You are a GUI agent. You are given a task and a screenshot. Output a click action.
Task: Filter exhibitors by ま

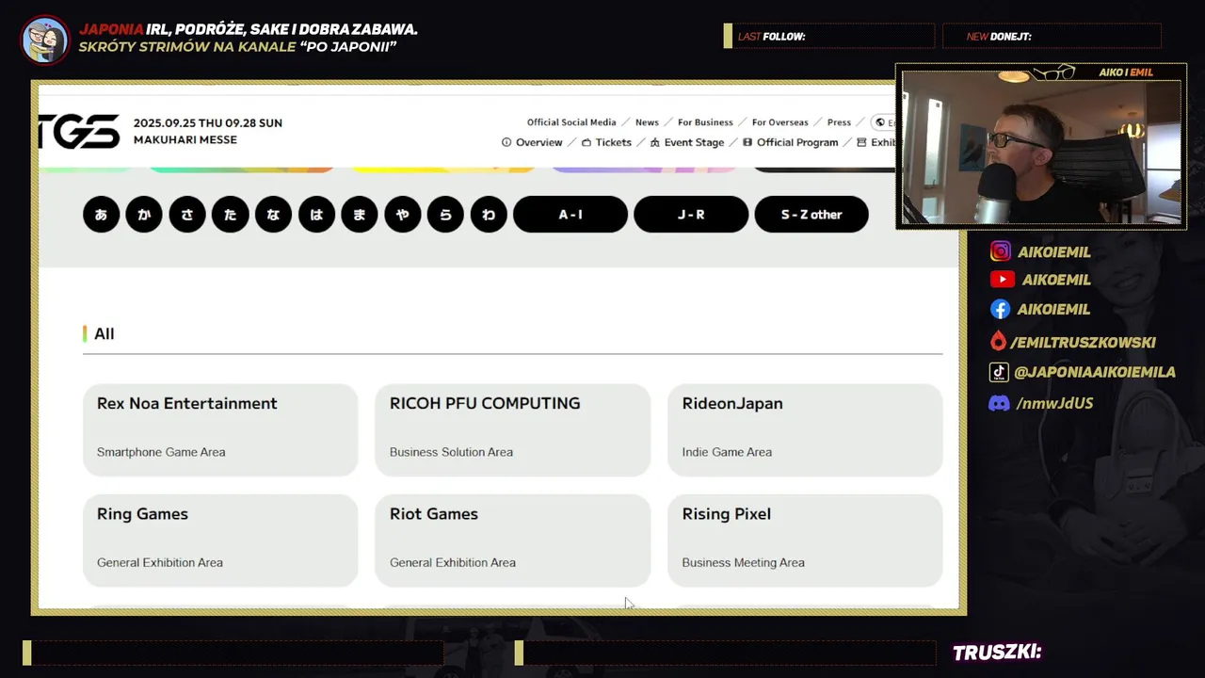point(360,215)
